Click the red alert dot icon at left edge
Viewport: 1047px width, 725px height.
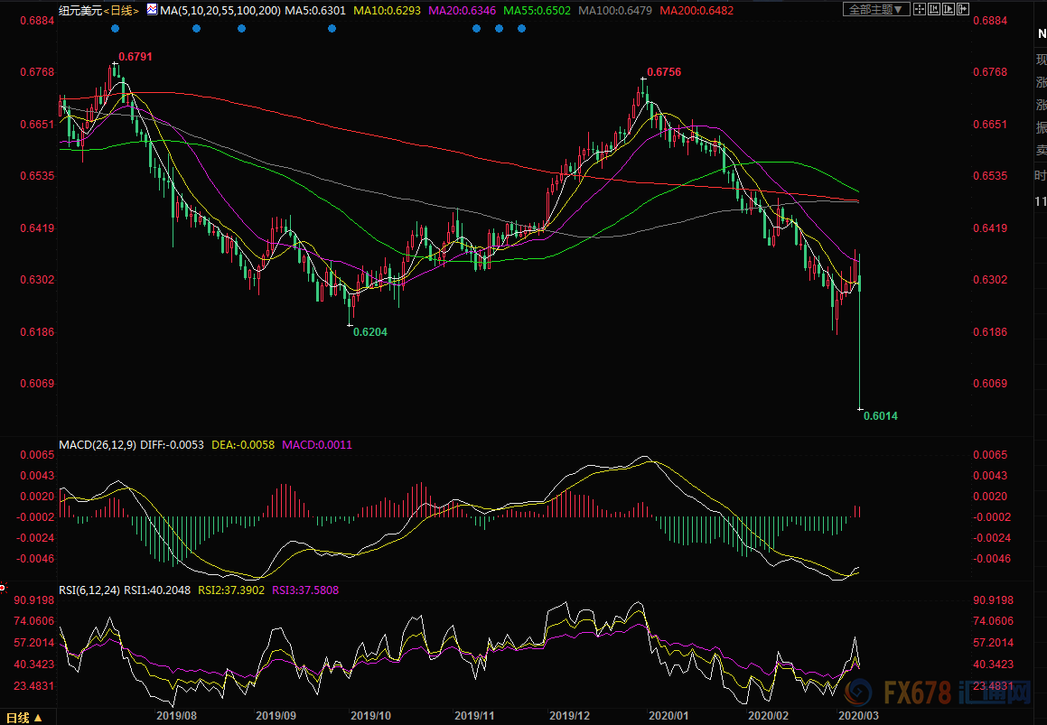pyautogui.click(x=3, y=587)
